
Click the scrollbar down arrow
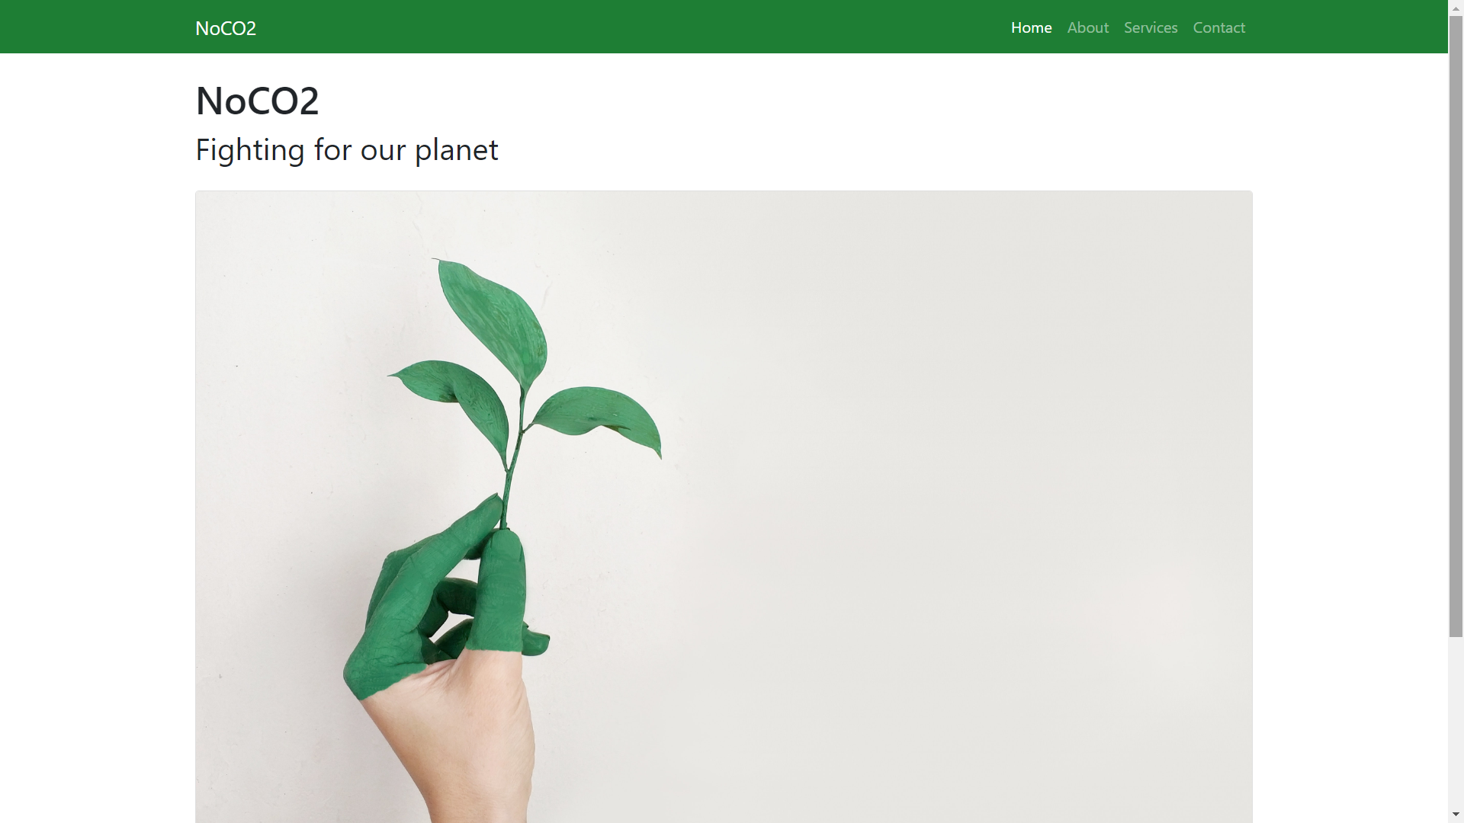tap(1456, 815)
